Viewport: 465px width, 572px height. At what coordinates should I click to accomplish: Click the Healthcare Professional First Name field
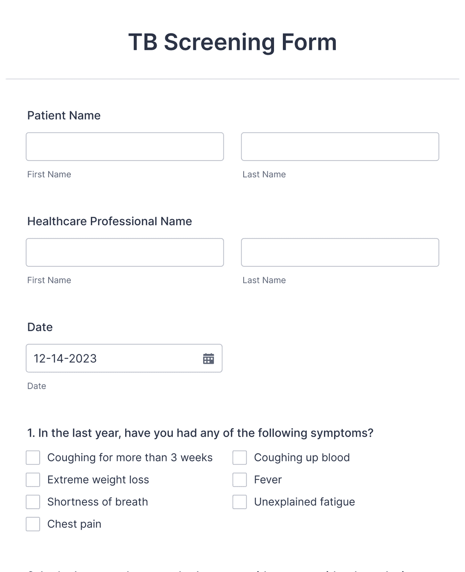click(125, 252)
